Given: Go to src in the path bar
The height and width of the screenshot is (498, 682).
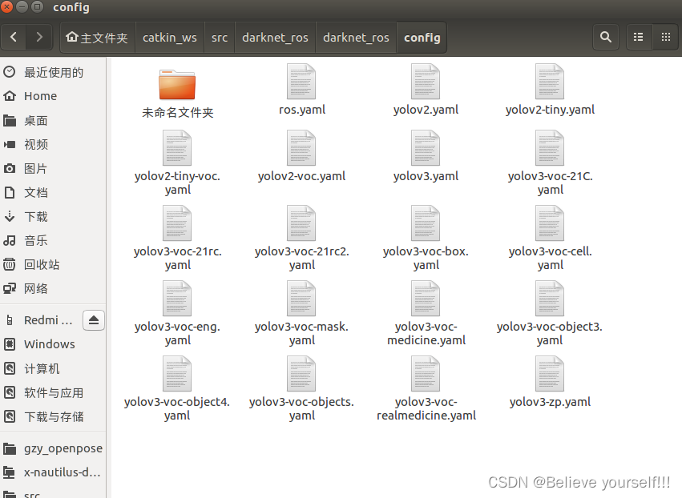Looking at the screenshot, I should tap(220, 38).
